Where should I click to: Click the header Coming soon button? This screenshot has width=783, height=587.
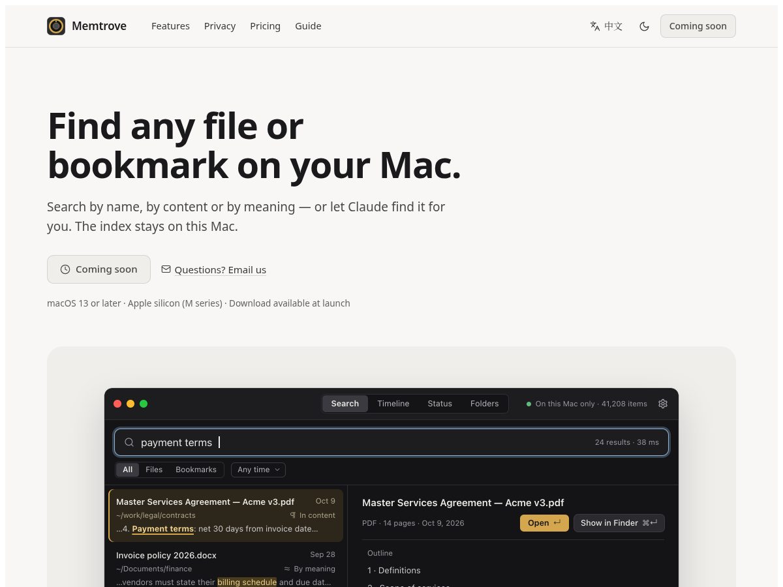click(x=698, y=26)
